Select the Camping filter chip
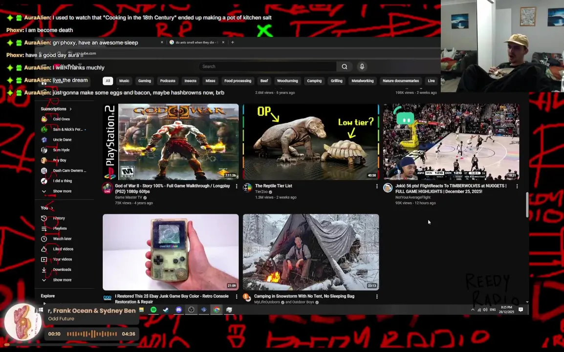564x352 pixels. point(314,81)
